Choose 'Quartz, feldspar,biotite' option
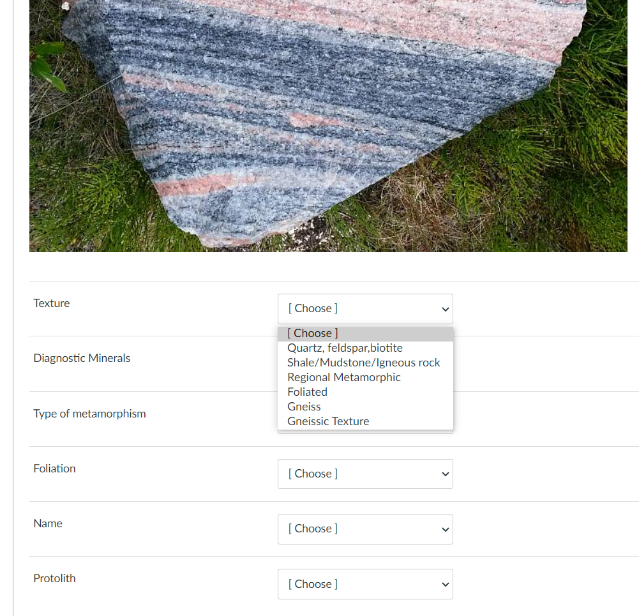639x616 pixels. [x=365, y=349]
